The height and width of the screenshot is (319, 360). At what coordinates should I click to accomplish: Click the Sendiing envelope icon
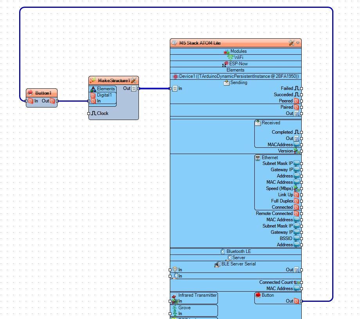[x=227, y=82]
